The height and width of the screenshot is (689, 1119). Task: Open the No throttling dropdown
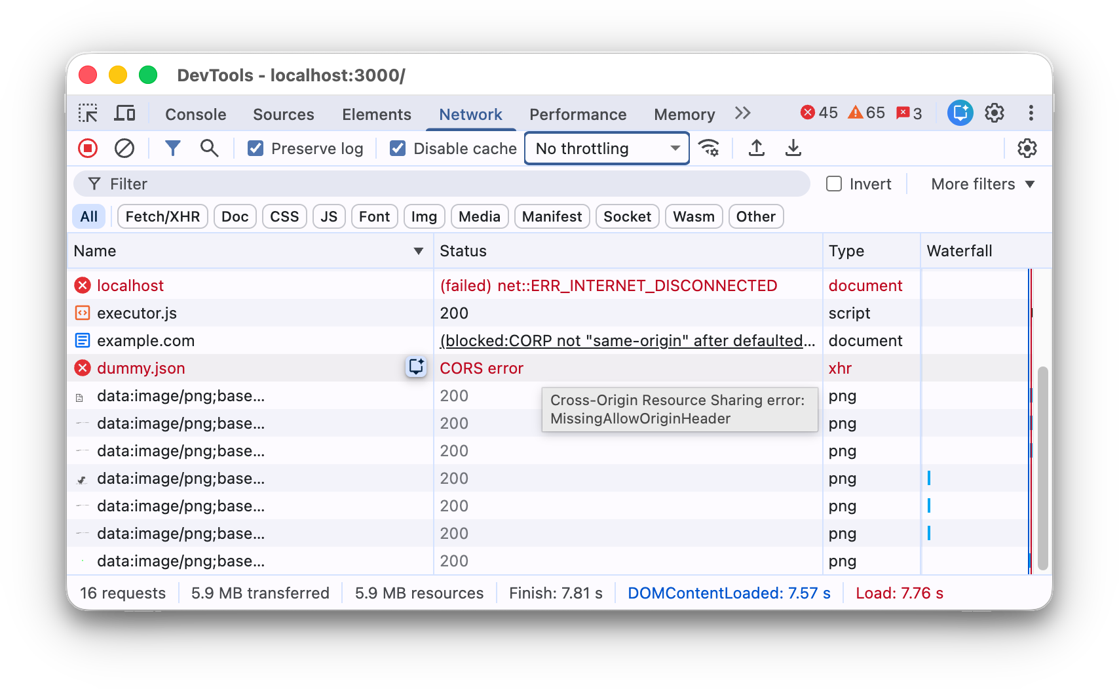click(x=607, y=149)
